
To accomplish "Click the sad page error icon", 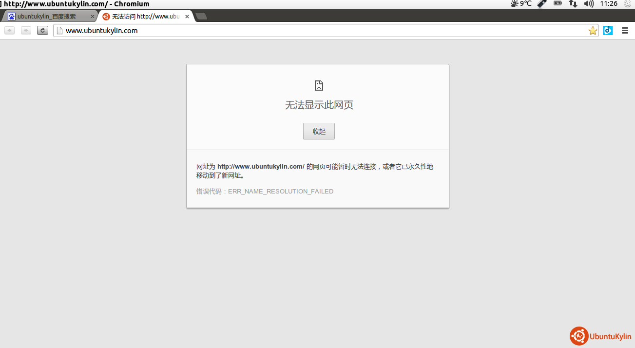I will (x=319, y=86).
